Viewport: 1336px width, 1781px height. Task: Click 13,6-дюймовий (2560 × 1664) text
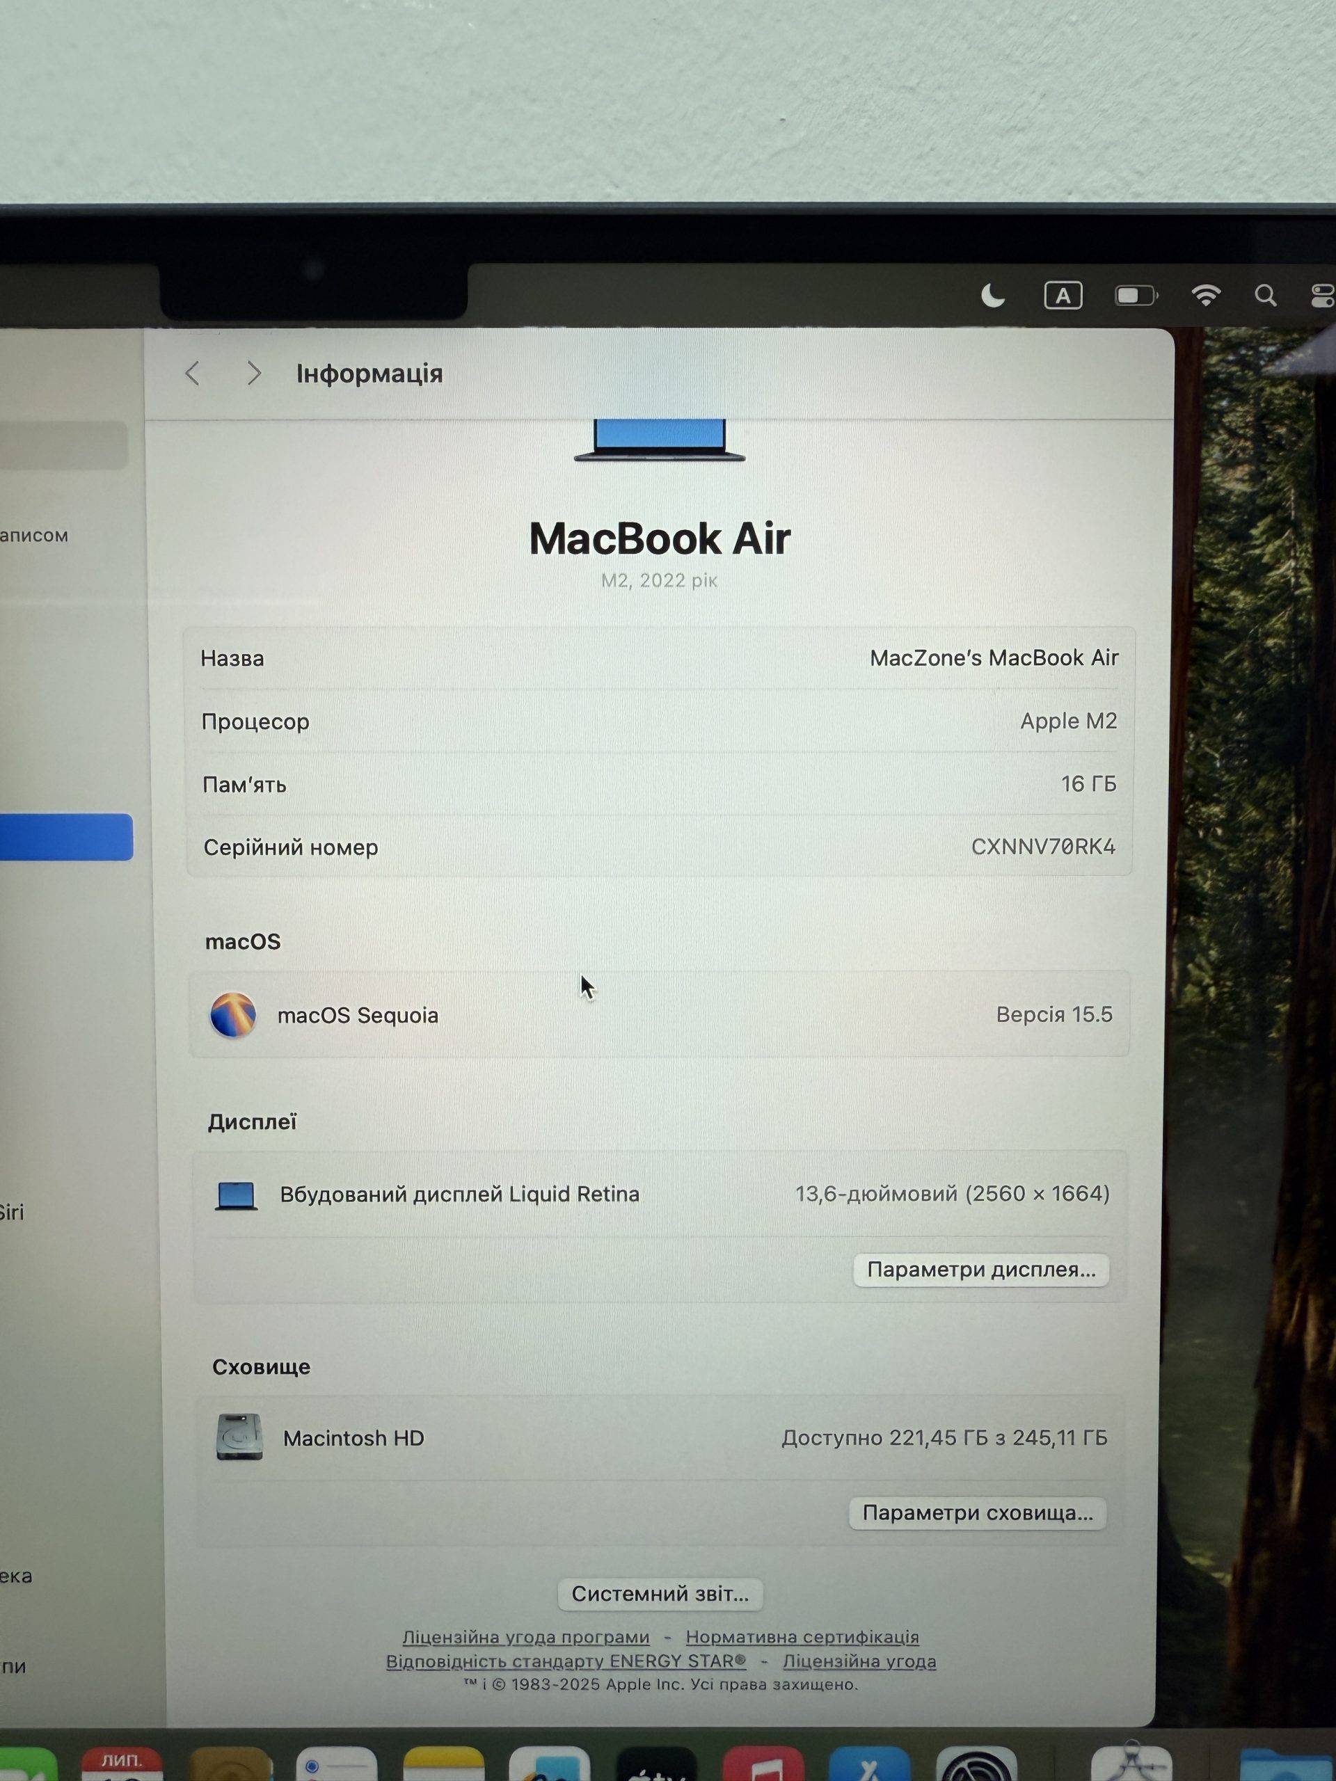(953, 1193)
